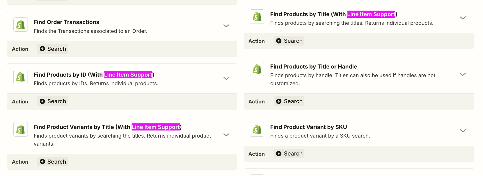This screenshot has height=176, width=483.
Task: Click Search tag under Find Products by ID
Action: tap(53, 101)
